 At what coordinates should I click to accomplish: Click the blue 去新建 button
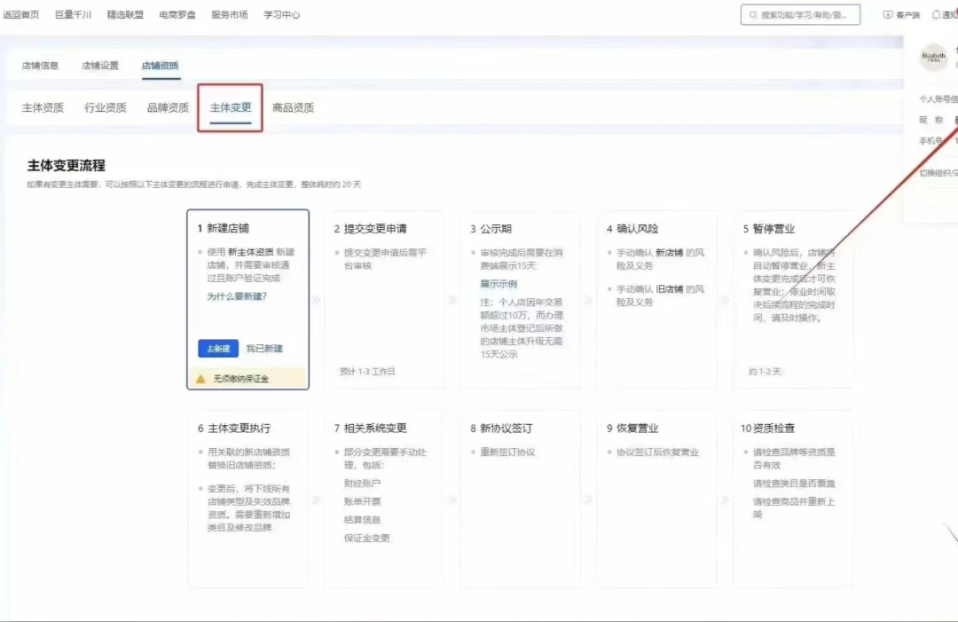(216, 349)
